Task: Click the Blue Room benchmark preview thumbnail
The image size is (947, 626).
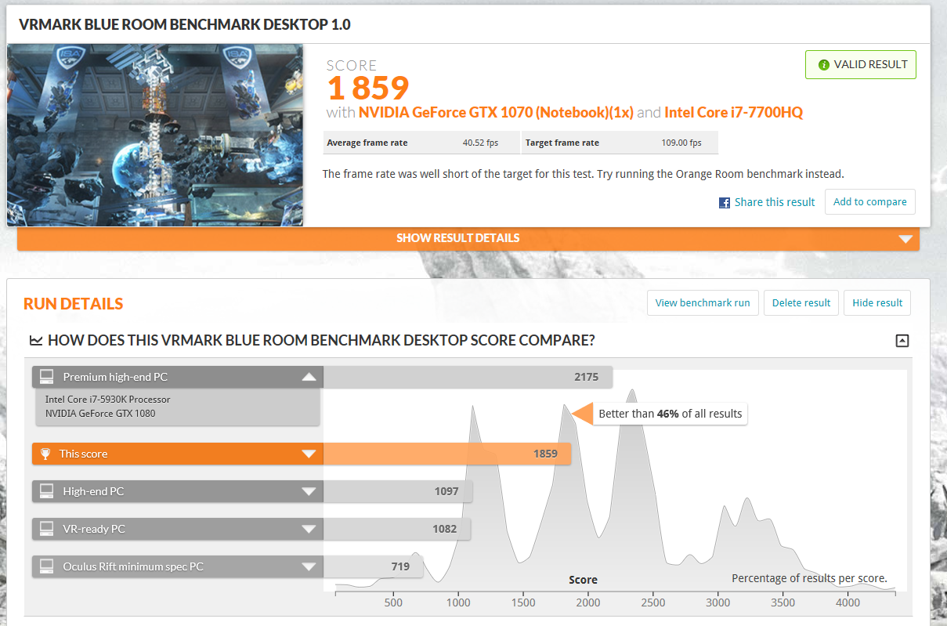Action: click(155, 136)
